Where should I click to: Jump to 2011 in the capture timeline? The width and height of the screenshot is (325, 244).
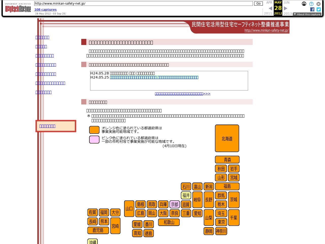click(268, 13)
